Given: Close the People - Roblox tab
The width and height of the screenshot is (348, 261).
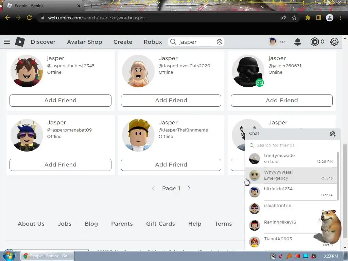Looking at the screenshot, I should click(x=79, y=6).
